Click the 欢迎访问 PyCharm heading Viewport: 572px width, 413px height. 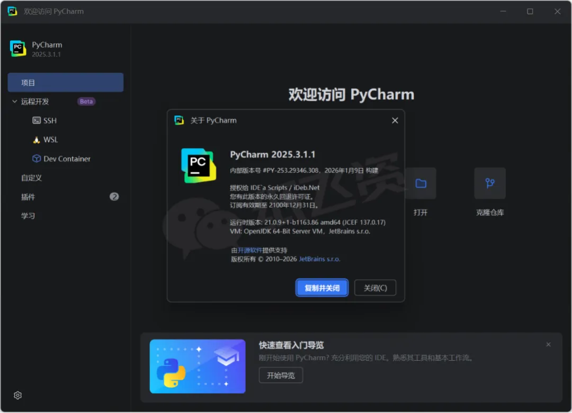click(351, 94)
